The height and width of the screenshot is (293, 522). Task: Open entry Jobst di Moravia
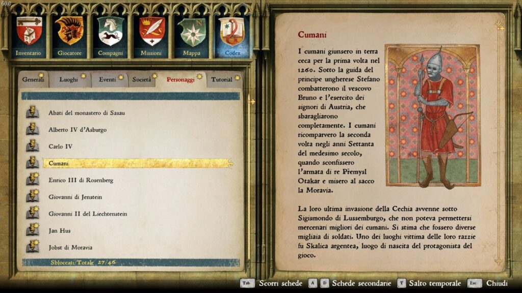pyautogui.click(x=70, y=248)
